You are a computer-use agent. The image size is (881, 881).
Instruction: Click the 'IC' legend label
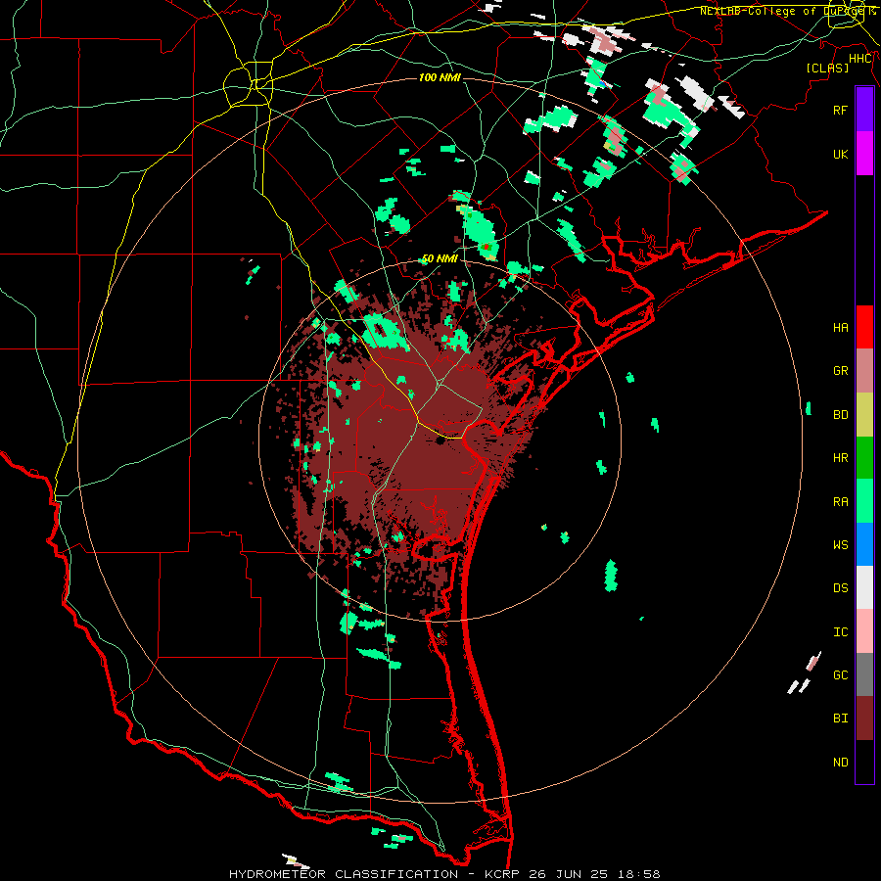coord(840,632)
